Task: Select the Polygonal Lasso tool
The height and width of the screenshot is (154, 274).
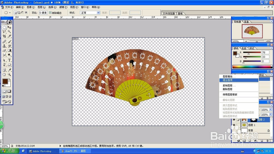Action: click(4, 32)
